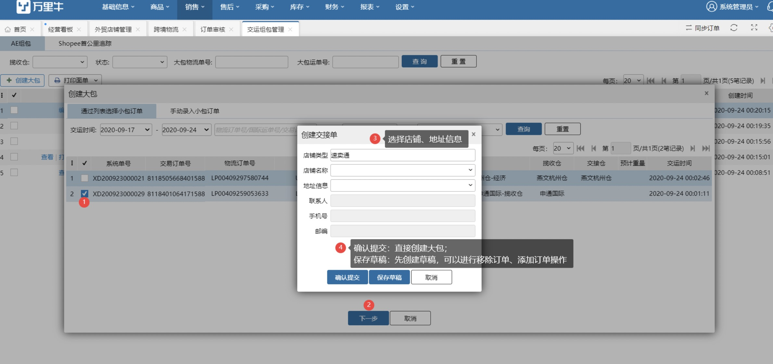
Task: Open the 揽收仓 dropdown filter
Action: point(60,62)
